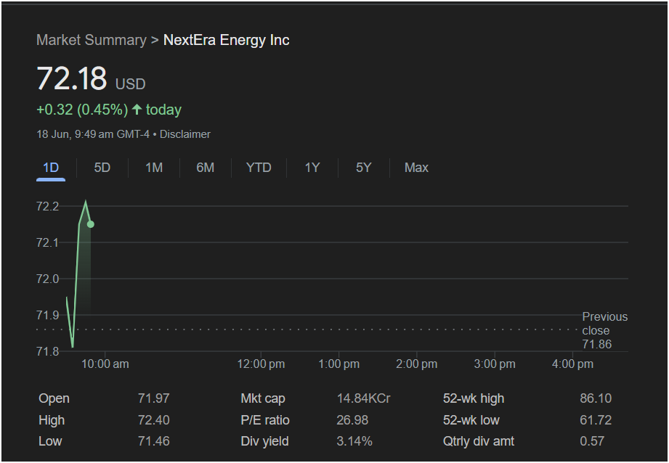Screen dimensions: 669x463
Task: Click the Div yield 3.14% value
Action: 354,441
